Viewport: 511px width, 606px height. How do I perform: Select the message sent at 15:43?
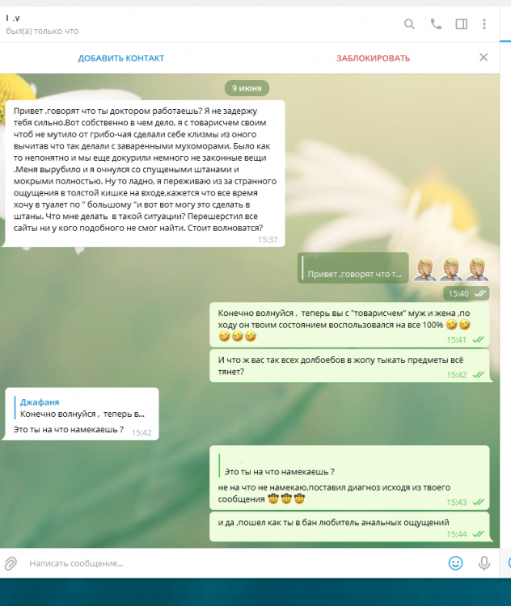pos(349,478)
